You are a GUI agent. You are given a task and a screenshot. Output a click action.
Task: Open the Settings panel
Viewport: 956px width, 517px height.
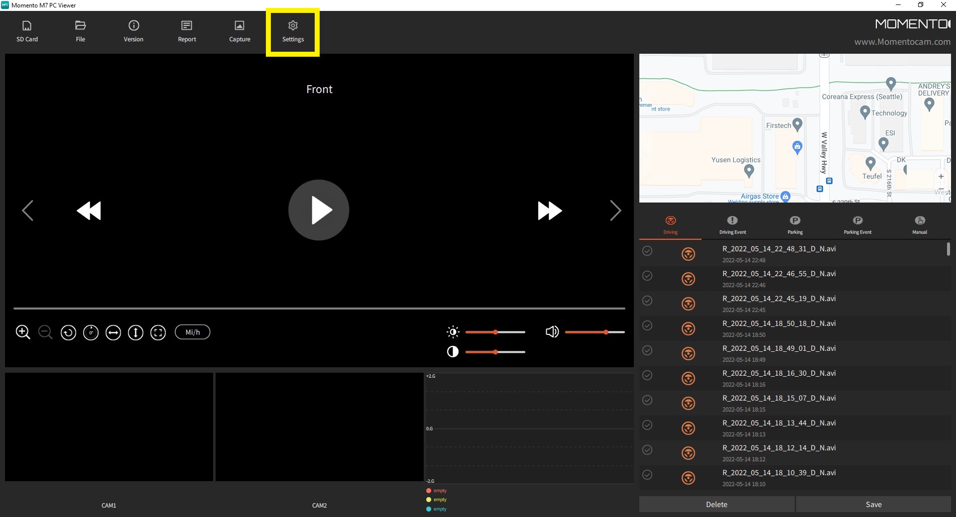pos(292,31)
